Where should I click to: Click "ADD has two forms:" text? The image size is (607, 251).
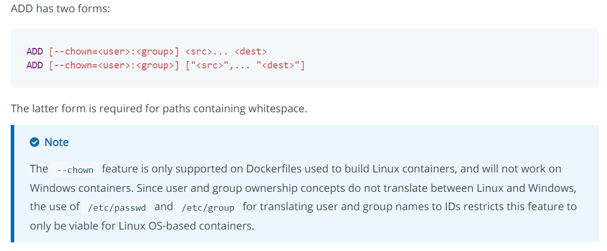[60, 9]
